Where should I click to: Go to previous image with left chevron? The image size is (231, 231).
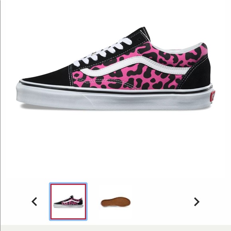pos(34,202)
